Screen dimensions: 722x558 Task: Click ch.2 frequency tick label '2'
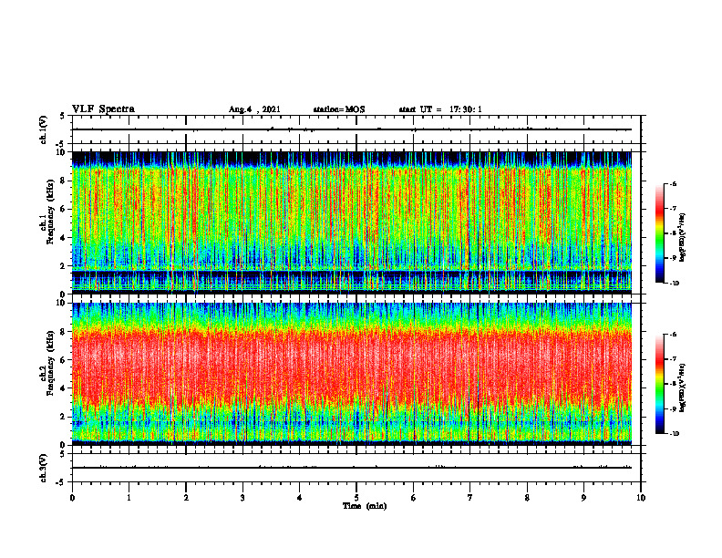tap(64, 417)
